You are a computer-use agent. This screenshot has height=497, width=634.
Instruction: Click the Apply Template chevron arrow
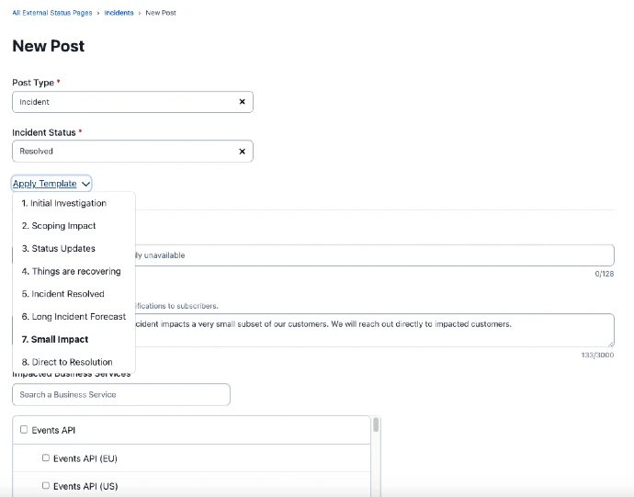coord(85,184)
